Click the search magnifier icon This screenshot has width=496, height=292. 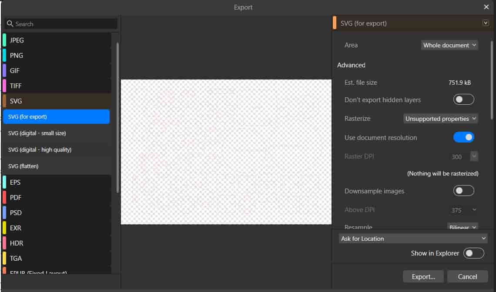10,24
